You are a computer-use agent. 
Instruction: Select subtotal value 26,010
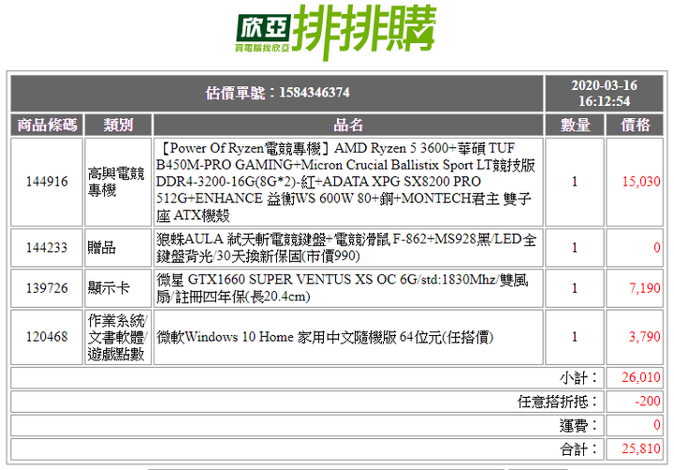point(641,378)
